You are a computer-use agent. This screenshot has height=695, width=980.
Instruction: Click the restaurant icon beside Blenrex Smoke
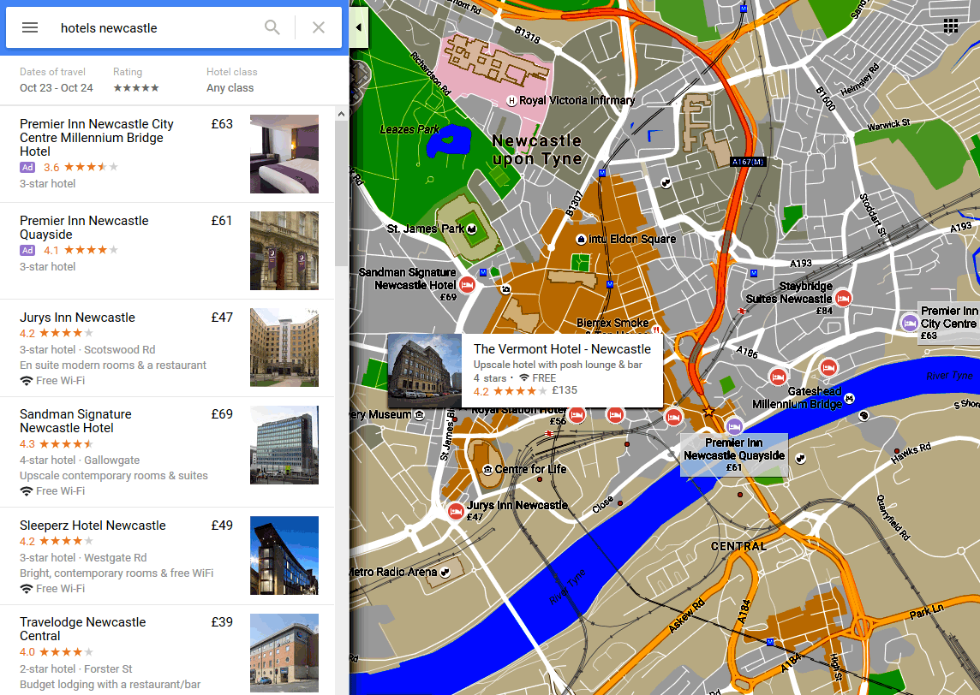[656, 329]
